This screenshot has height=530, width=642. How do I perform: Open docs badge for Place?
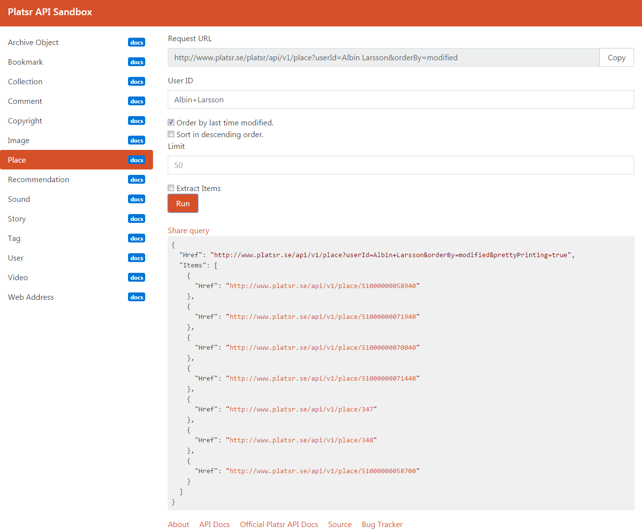point(136,160)
